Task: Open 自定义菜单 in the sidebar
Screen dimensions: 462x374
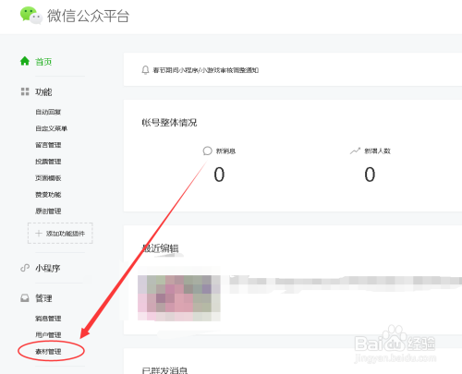Action: coord(51,128)
